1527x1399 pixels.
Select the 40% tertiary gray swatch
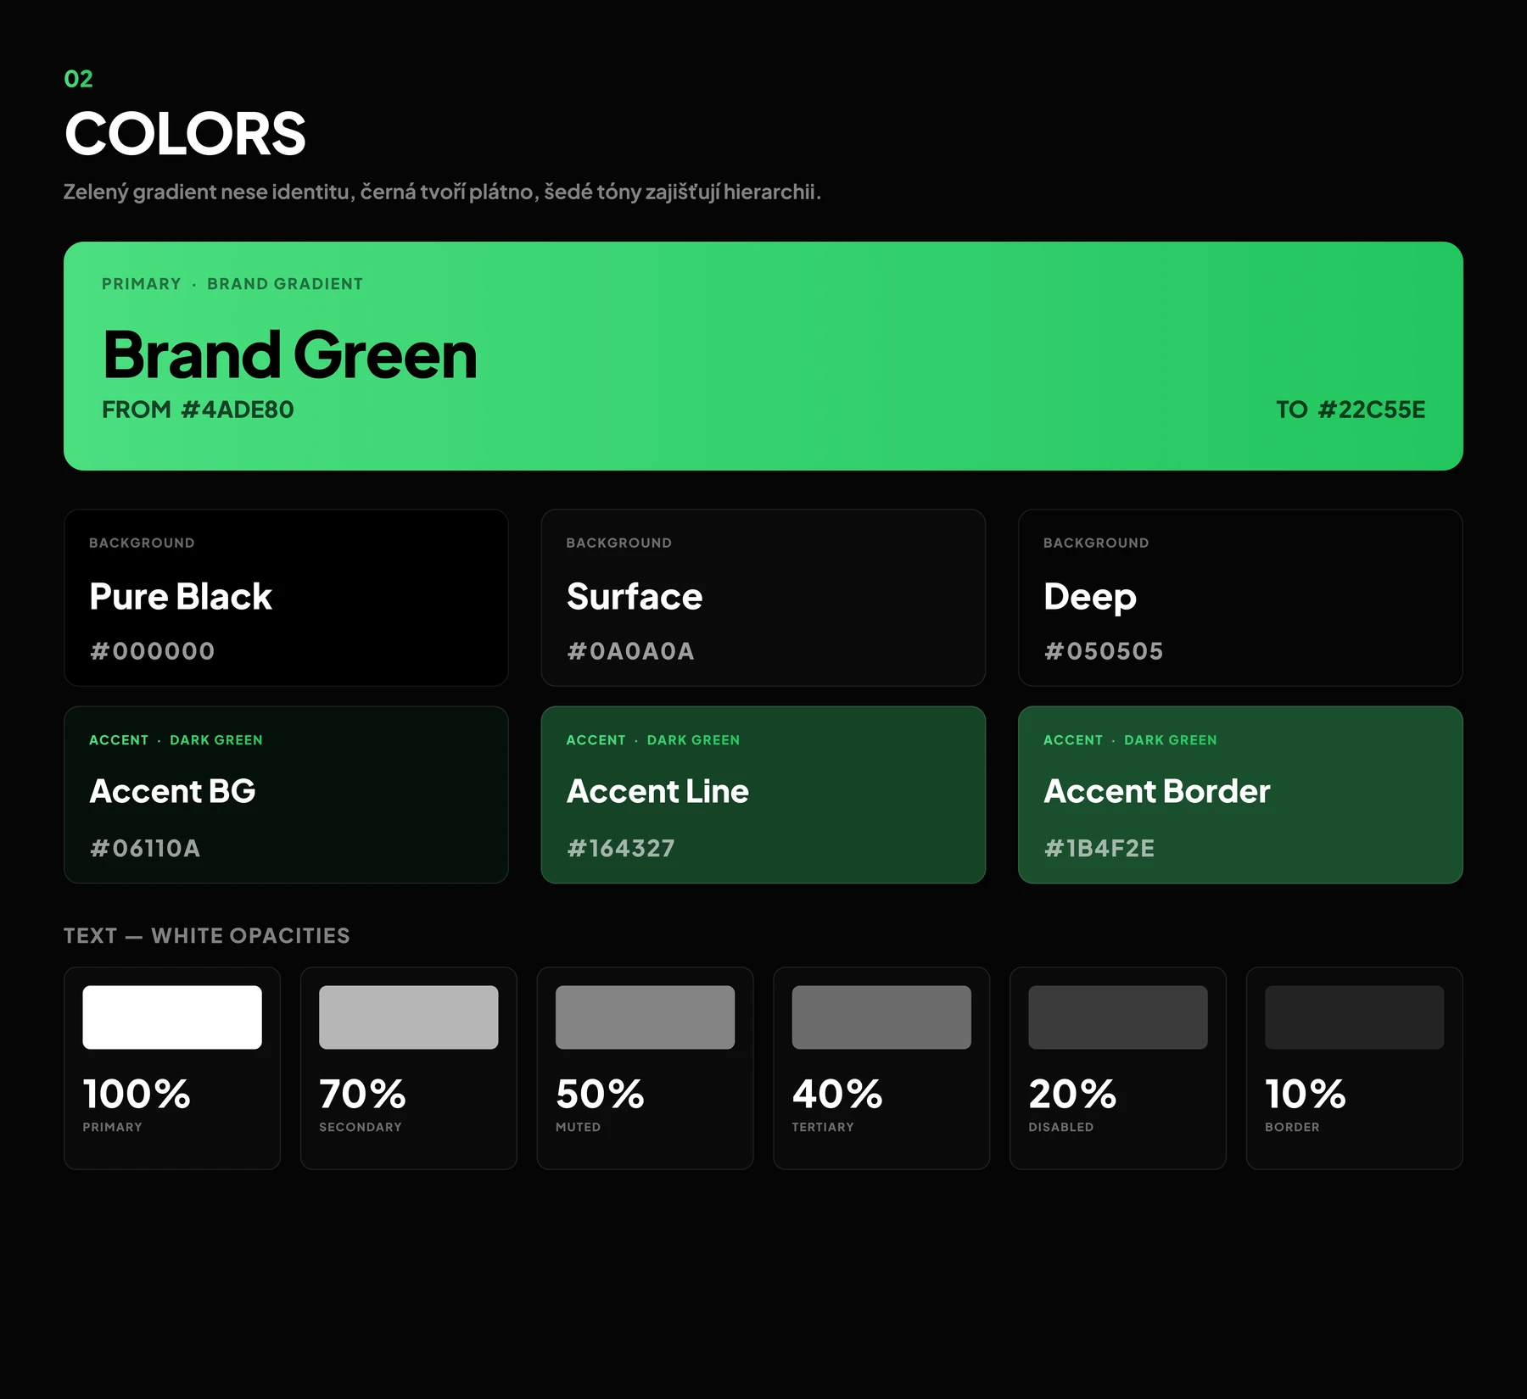(881, 1017)
